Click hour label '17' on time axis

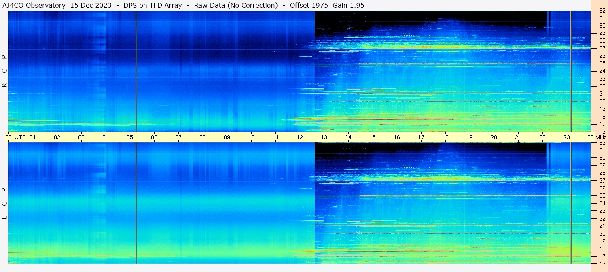pyautogui.click(x=421, y=137)
